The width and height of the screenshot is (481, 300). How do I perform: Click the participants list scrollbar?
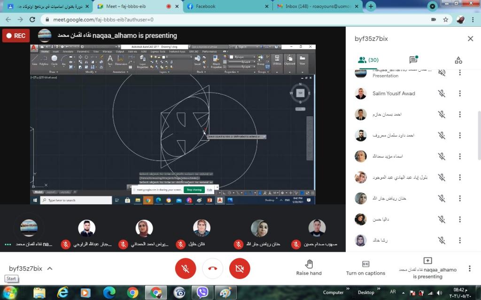[479, 141]
